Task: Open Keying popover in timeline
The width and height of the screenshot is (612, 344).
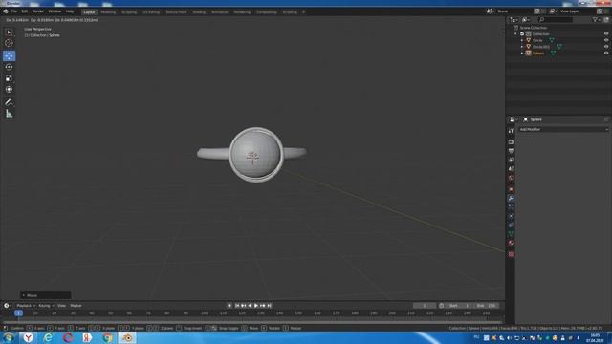Action: pos(46,306)
